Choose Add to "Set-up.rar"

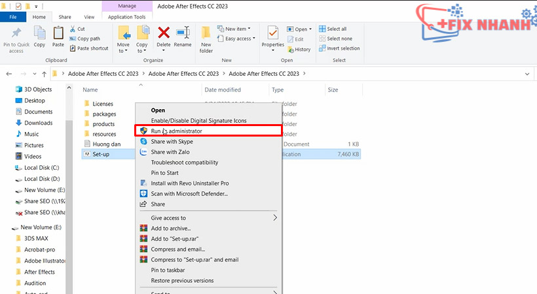pyautogui.click(x=175, y=238)
